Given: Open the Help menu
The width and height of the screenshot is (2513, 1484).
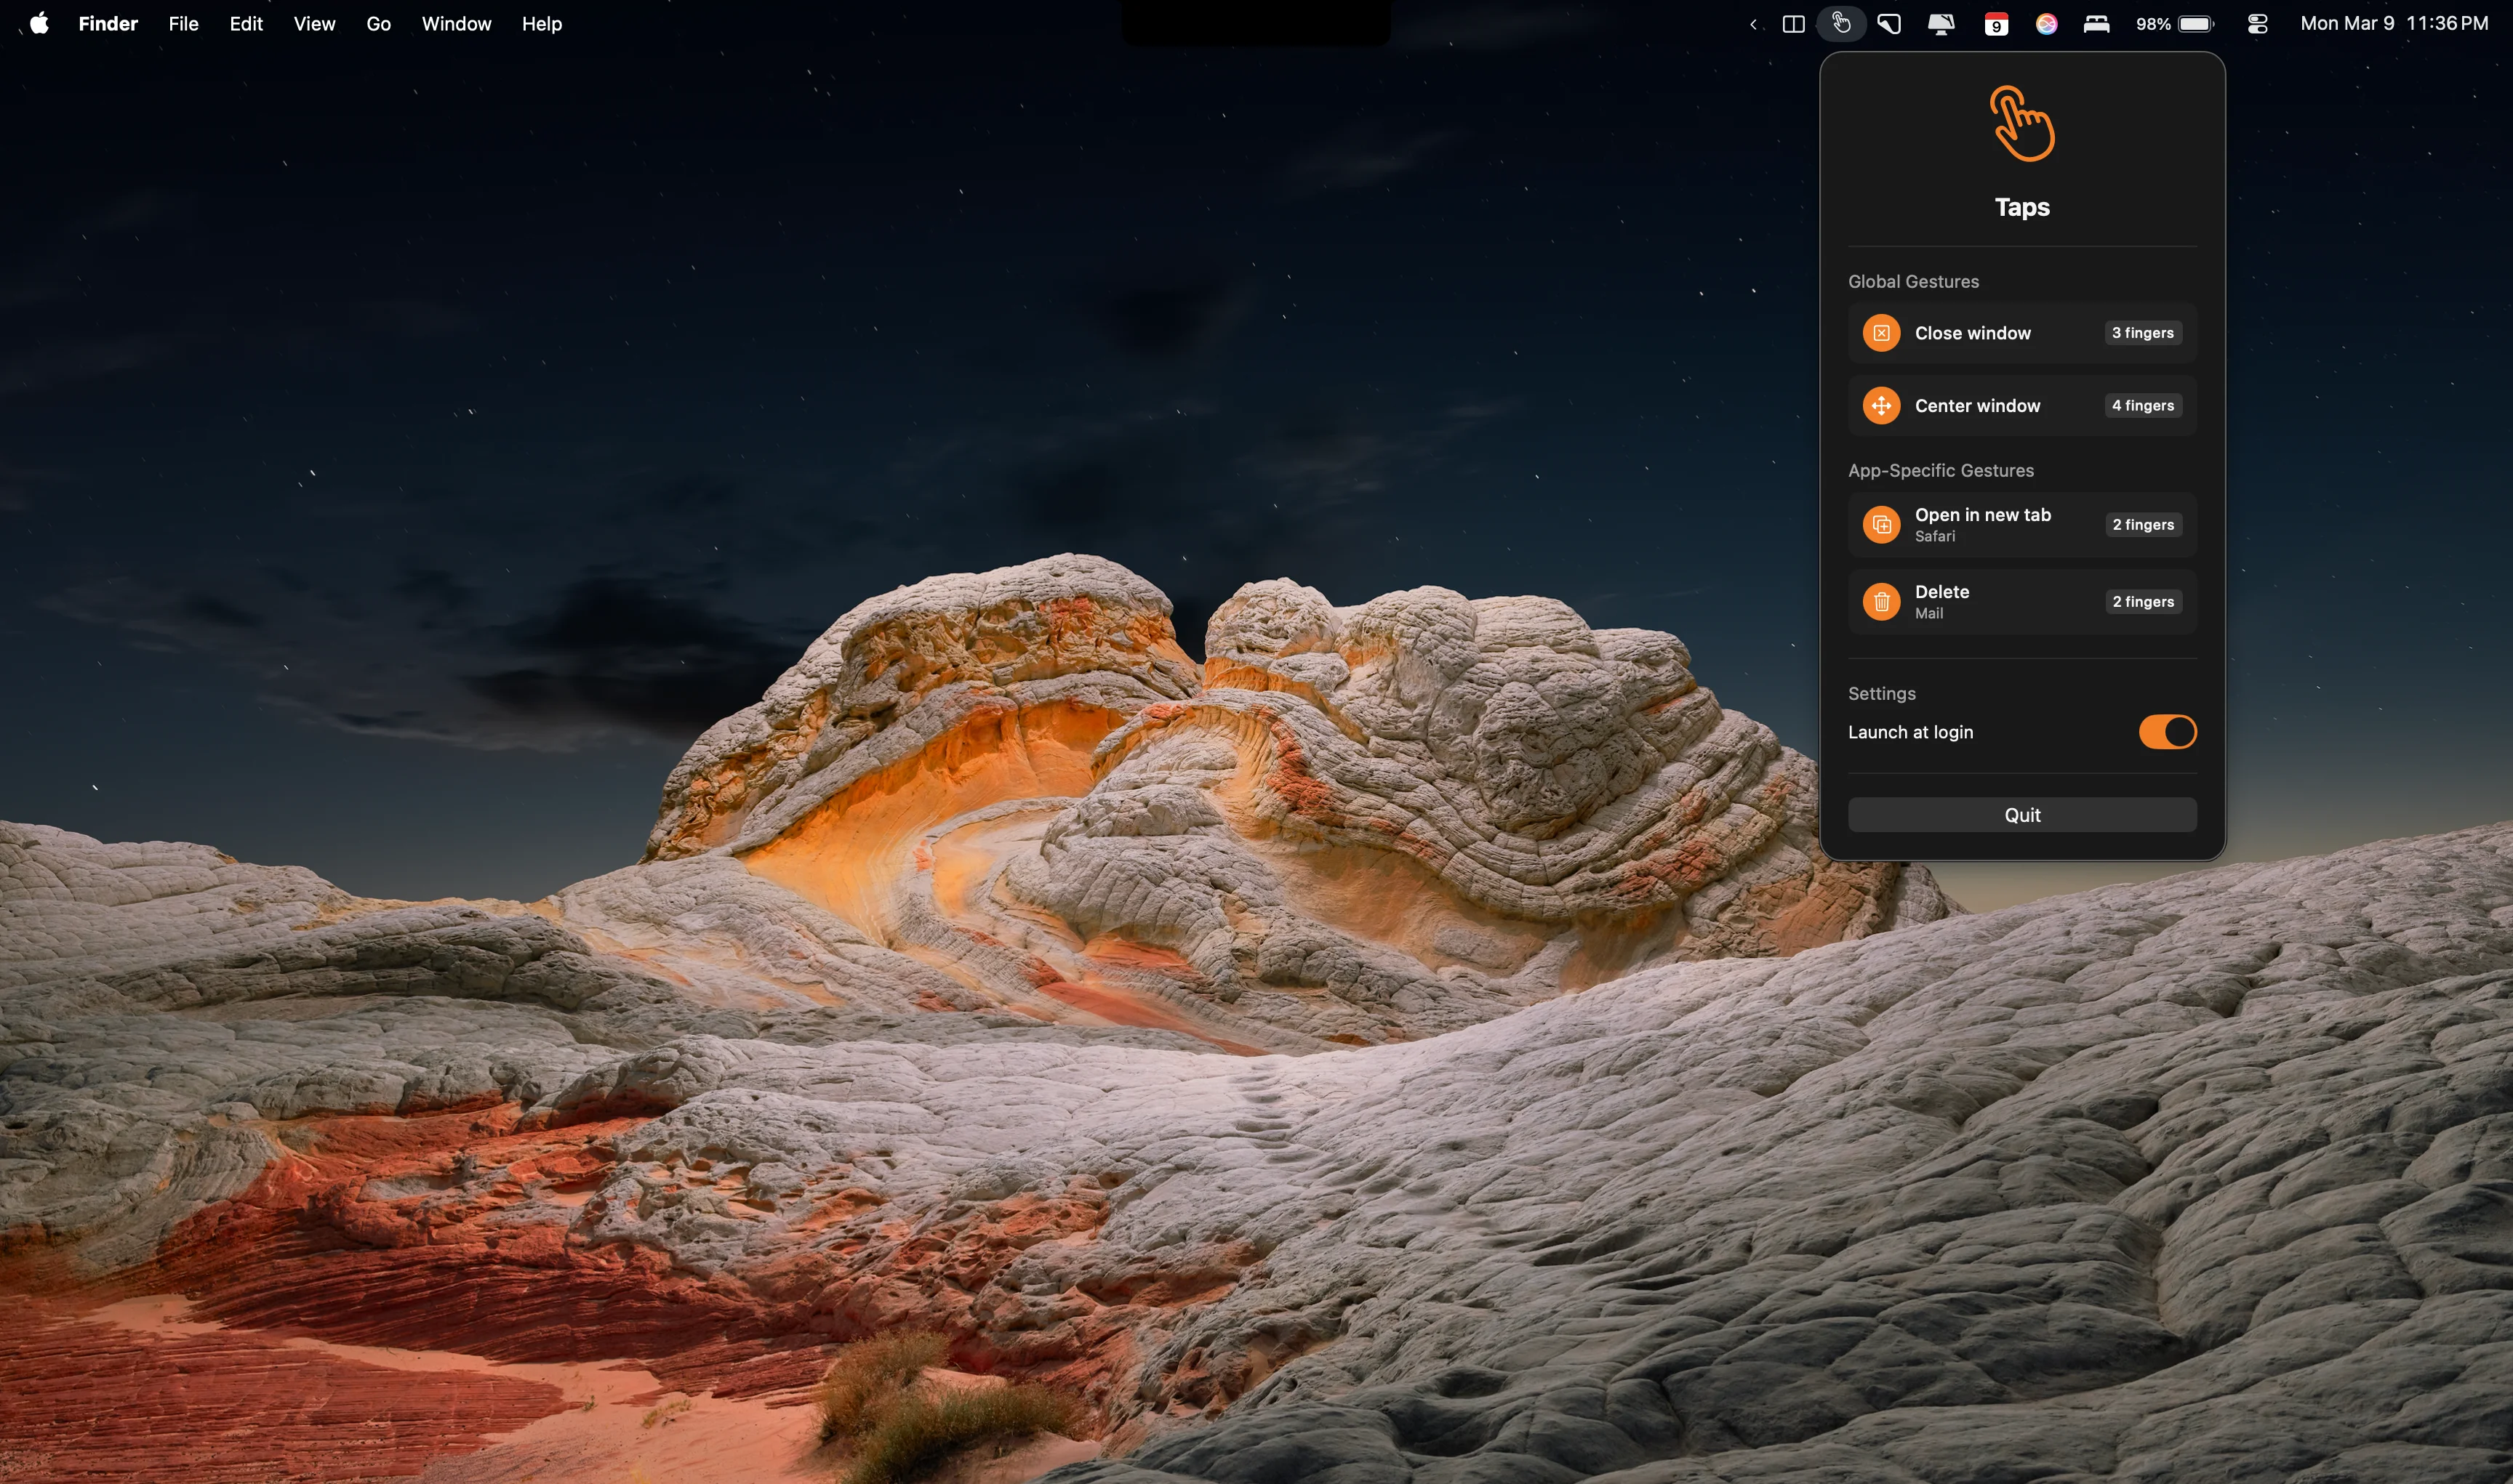Looking at the screenshot, I should tap(541, 23).
